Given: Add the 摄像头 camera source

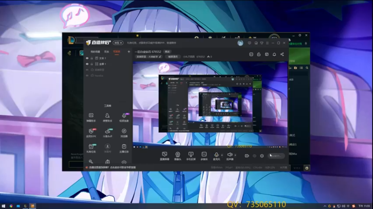Looking at the screenshot, I should tap(178, 156).
